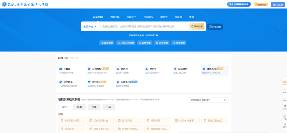The width and height of the screenshot is (287, 133).
Task: Click the 开始检索 search button
Action: point(197,26)
